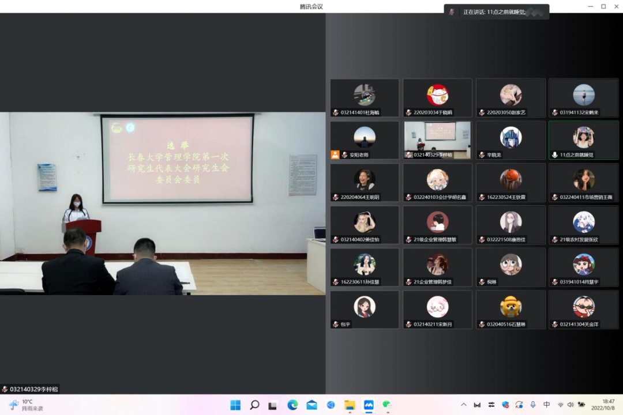Click the mic icon beside the main video's 032140329 label

tap(5, 389)
